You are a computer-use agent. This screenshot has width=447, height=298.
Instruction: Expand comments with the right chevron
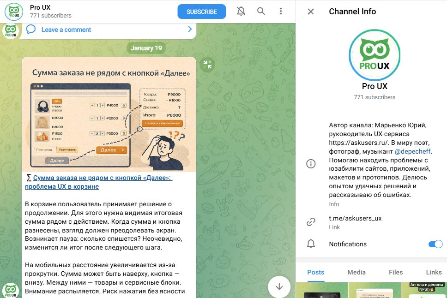tap(190, 29)
